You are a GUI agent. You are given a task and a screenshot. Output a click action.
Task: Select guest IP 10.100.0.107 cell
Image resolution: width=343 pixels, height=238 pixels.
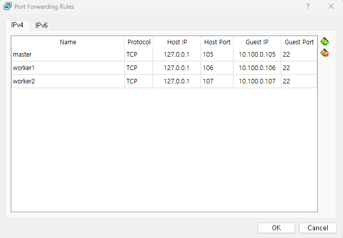click(257, 81)
